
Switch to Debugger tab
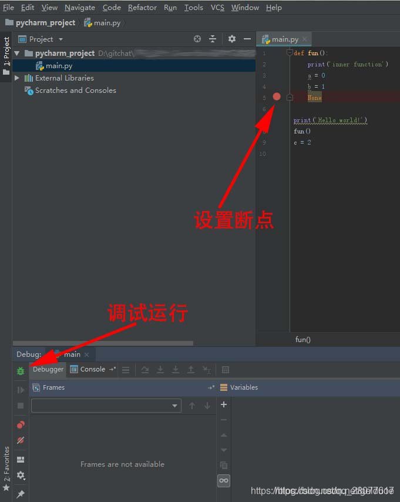click(48, 369)
